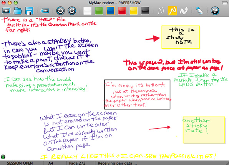Image resolution: width=229 pixels, height=165 pixels.
Task: Choose the green pen color
Action: (99, 11)
